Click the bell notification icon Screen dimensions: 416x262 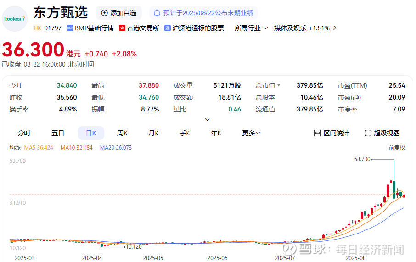tap(157, 13)
